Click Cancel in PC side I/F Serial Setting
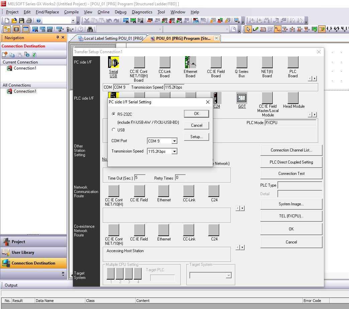349x309 pixels. point(196,125)
